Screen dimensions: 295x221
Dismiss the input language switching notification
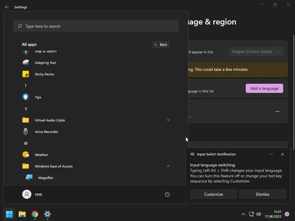pyautogui.click(x=262, y=194)
